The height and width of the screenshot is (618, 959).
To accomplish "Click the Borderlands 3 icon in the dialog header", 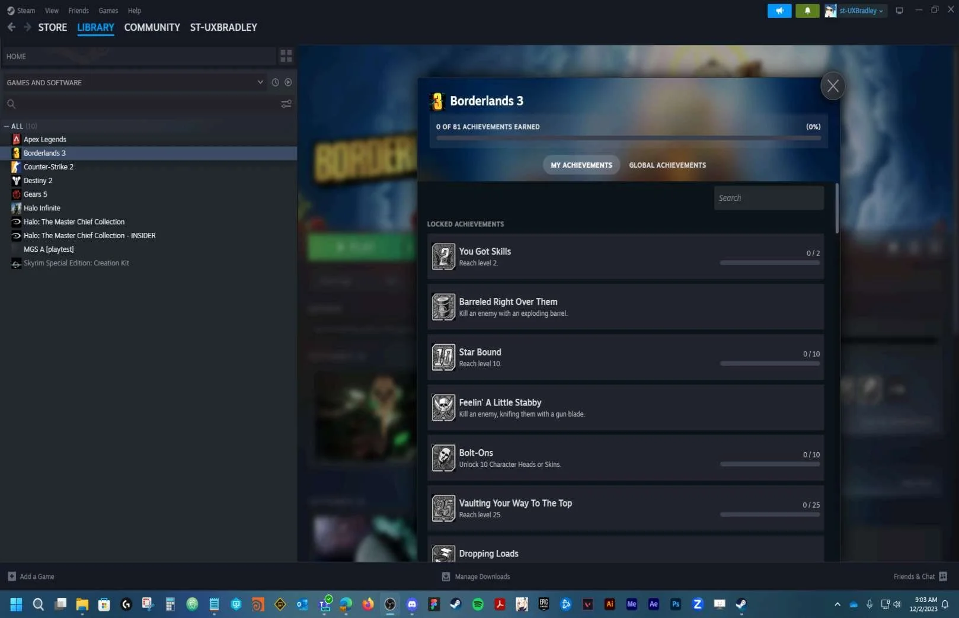I will coord(437,101).
